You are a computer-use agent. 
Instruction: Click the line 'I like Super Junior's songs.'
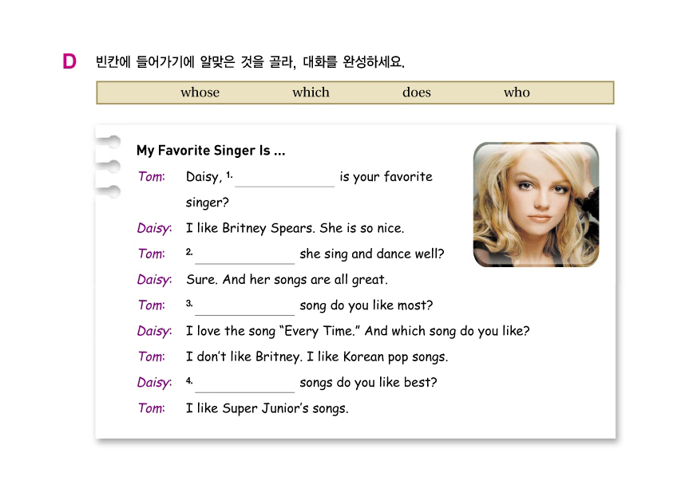click(x=267, y=409)
